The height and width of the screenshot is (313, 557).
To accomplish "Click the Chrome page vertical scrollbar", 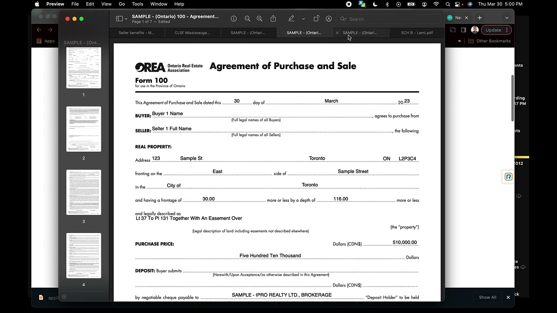I will coord(513,98).
